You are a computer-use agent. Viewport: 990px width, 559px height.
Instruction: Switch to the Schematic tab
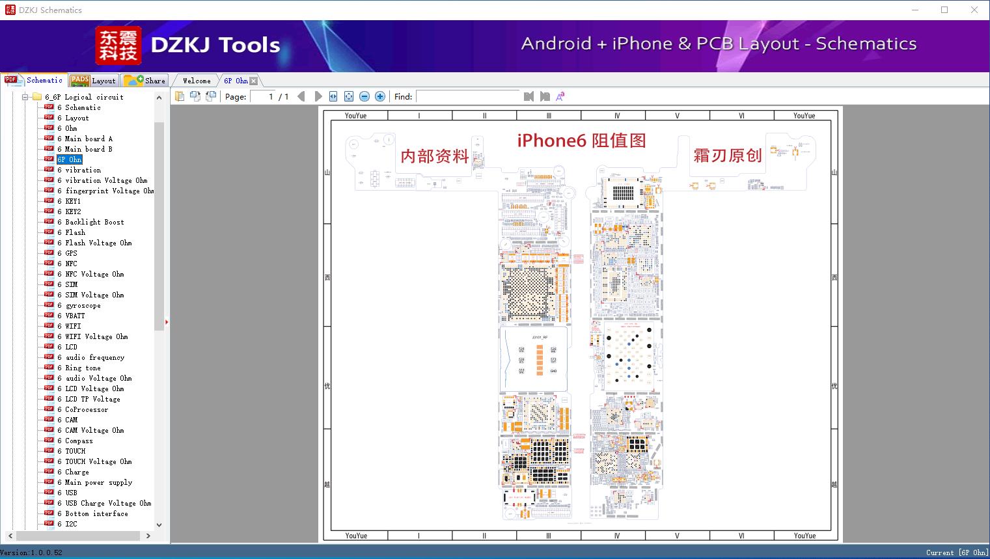(34, 80)
